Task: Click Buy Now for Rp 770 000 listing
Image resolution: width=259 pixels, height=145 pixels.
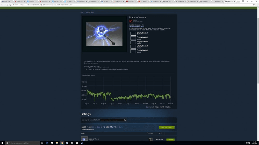Action: pyautogui.click(x=170, y=140)
